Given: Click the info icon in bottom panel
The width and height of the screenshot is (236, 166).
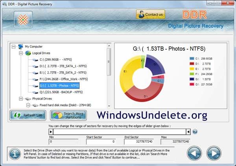Looking at the screenshot, I should click(15, 154).
